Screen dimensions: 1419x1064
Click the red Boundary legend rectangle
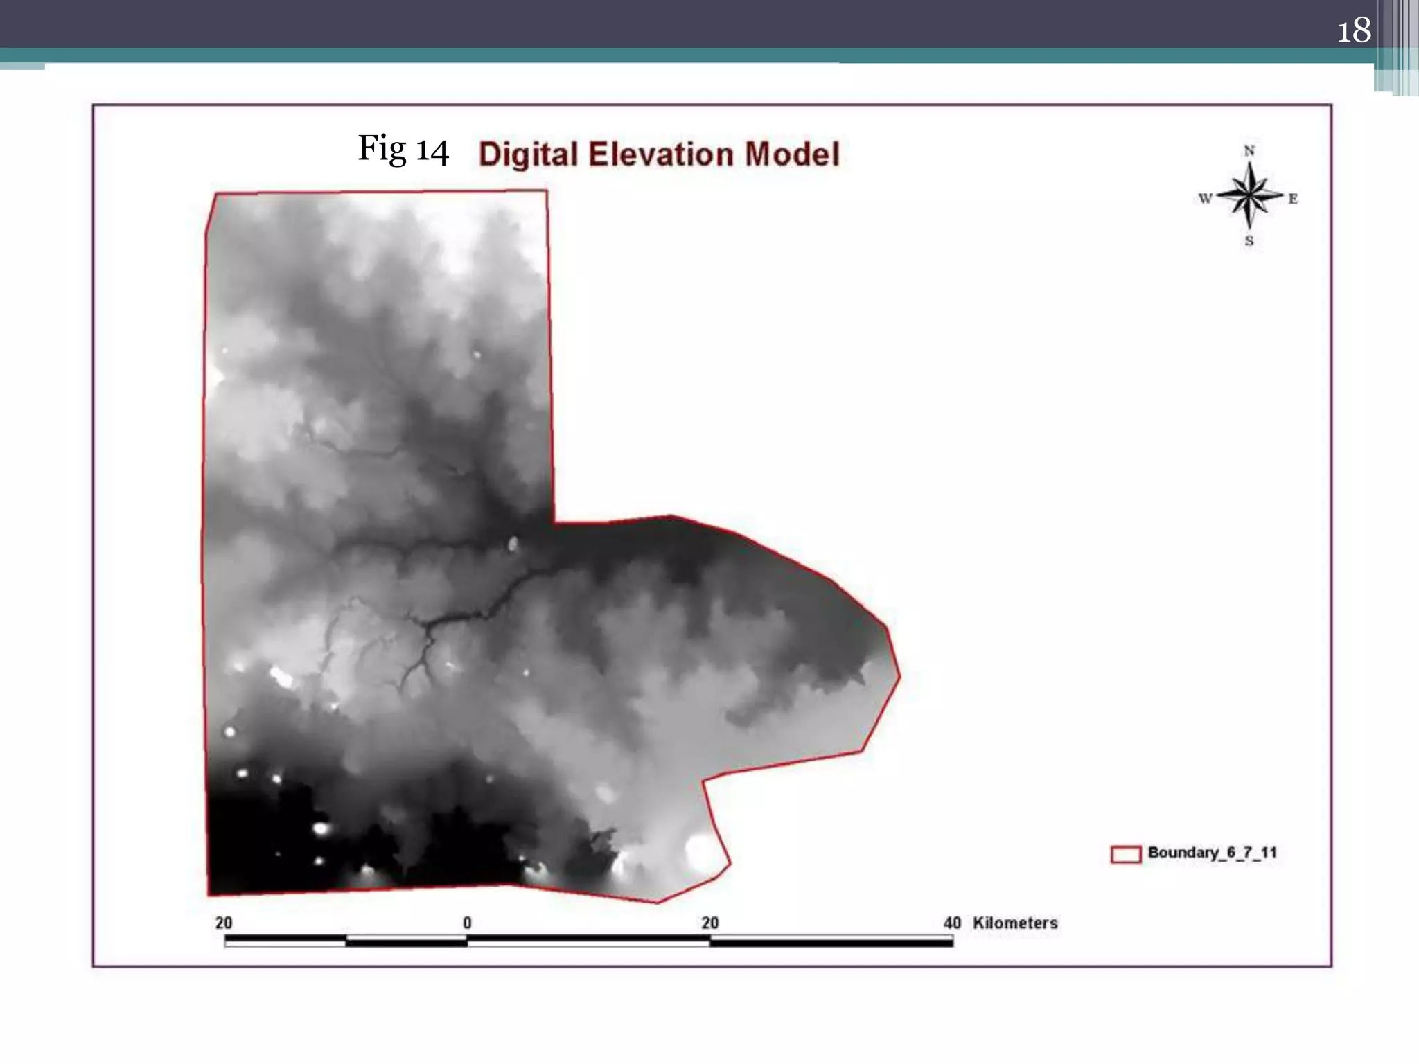(x=1125, y=854)
